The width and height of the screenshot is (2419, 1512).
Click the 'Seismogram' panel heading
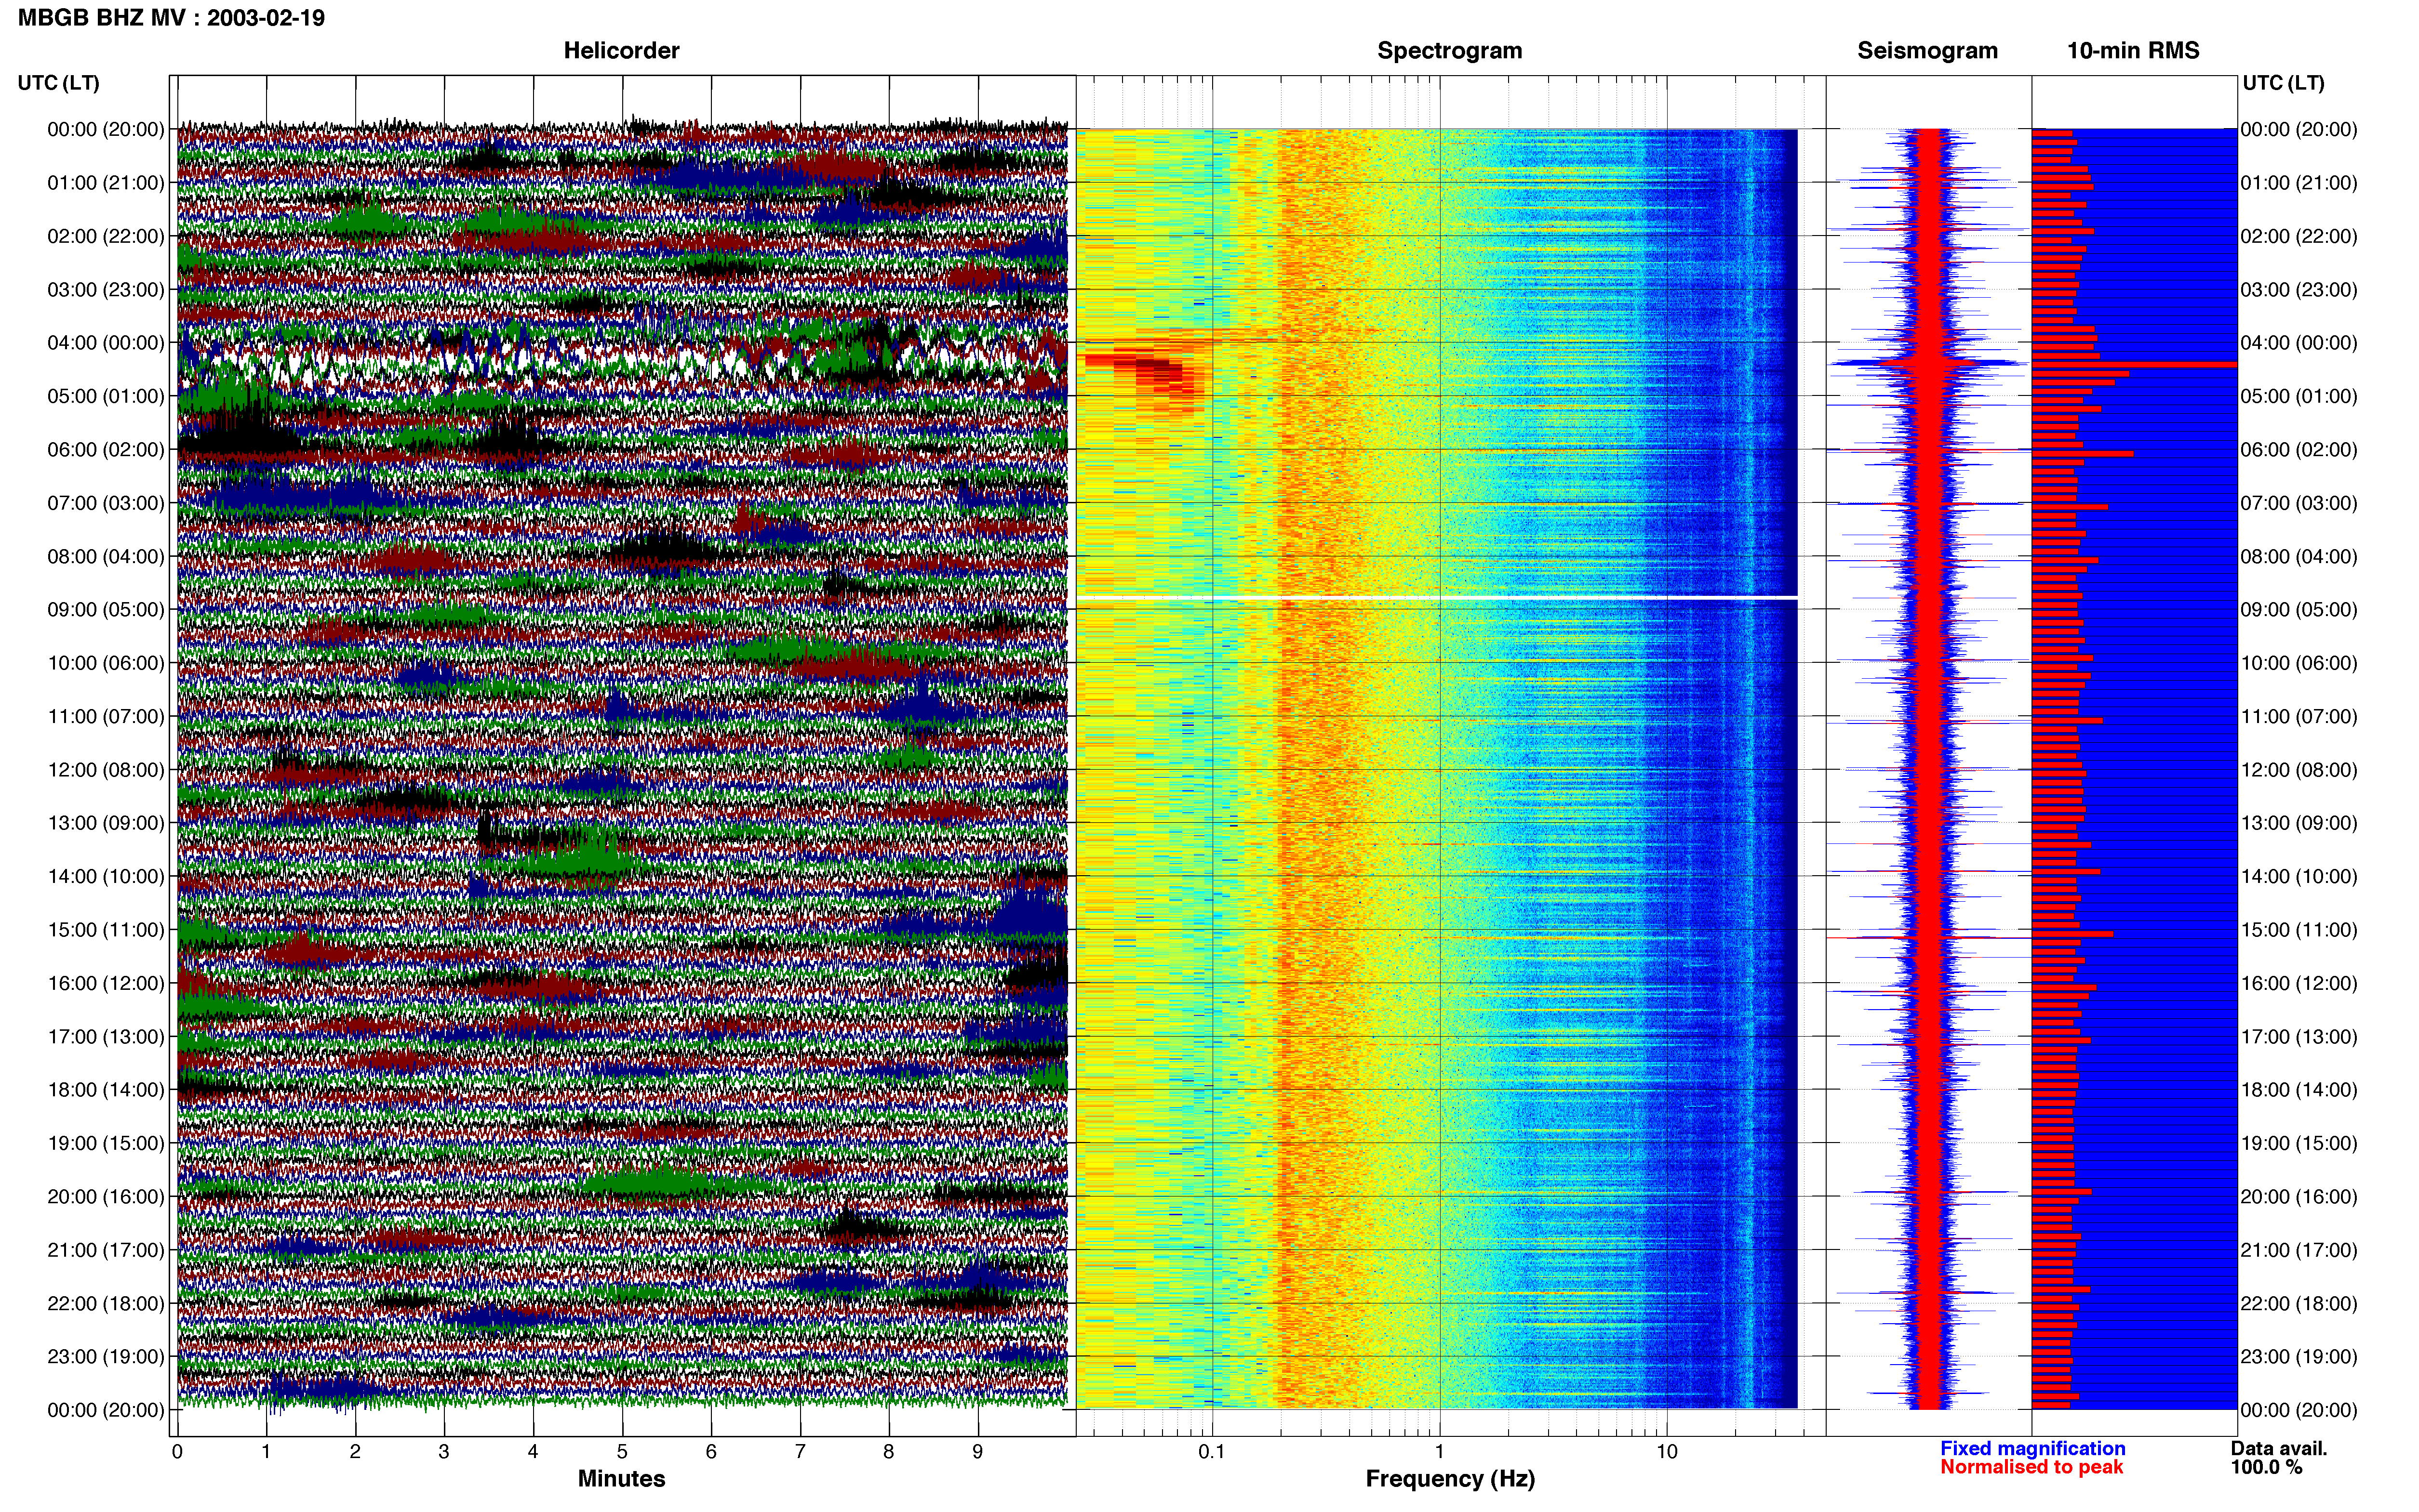coord(1927,51)
